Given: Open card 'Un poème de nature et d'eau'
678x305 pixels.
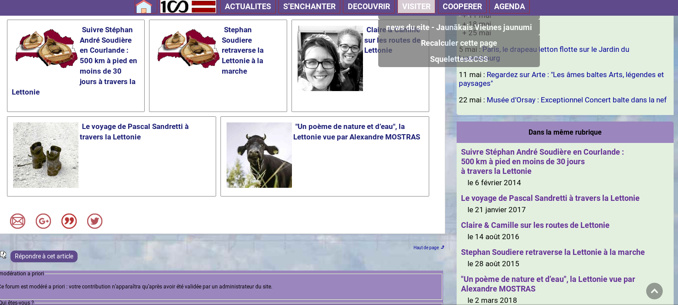Looking at the screenshot, I should (325, 156).
